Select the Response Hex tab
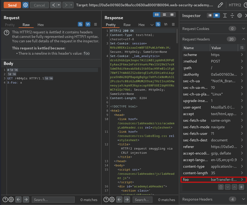The height and width of the screenshot is (205, 247). click(x=141, y=25)
